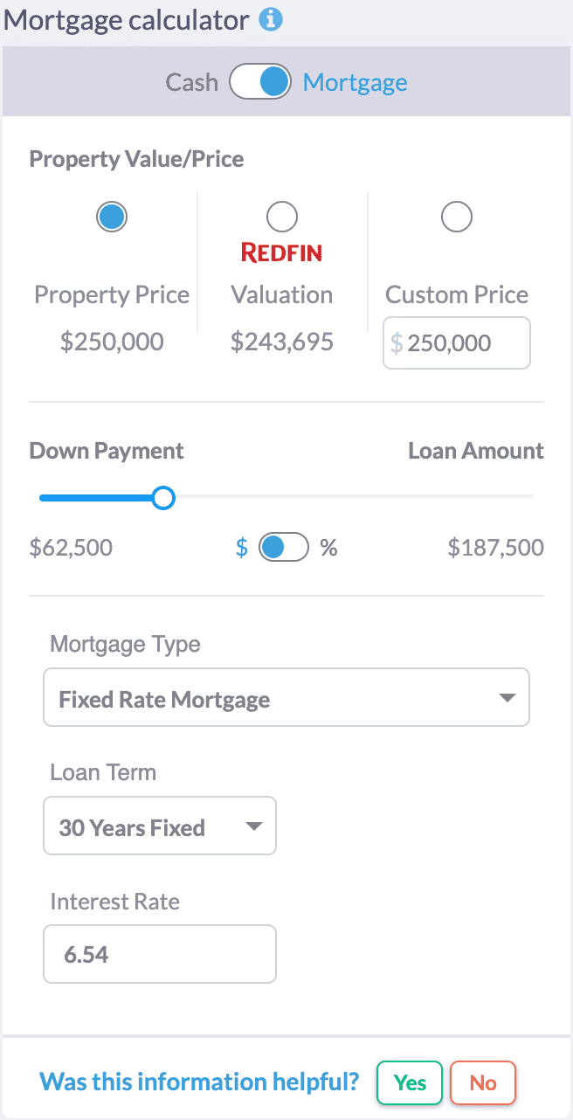Open the Mortgage Type dropdown
Screen dimensions: 573x1120
click(x=286, y=697)
